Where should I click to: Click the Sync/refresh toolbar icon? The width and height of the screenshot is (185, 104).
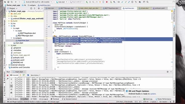[12, 2]
